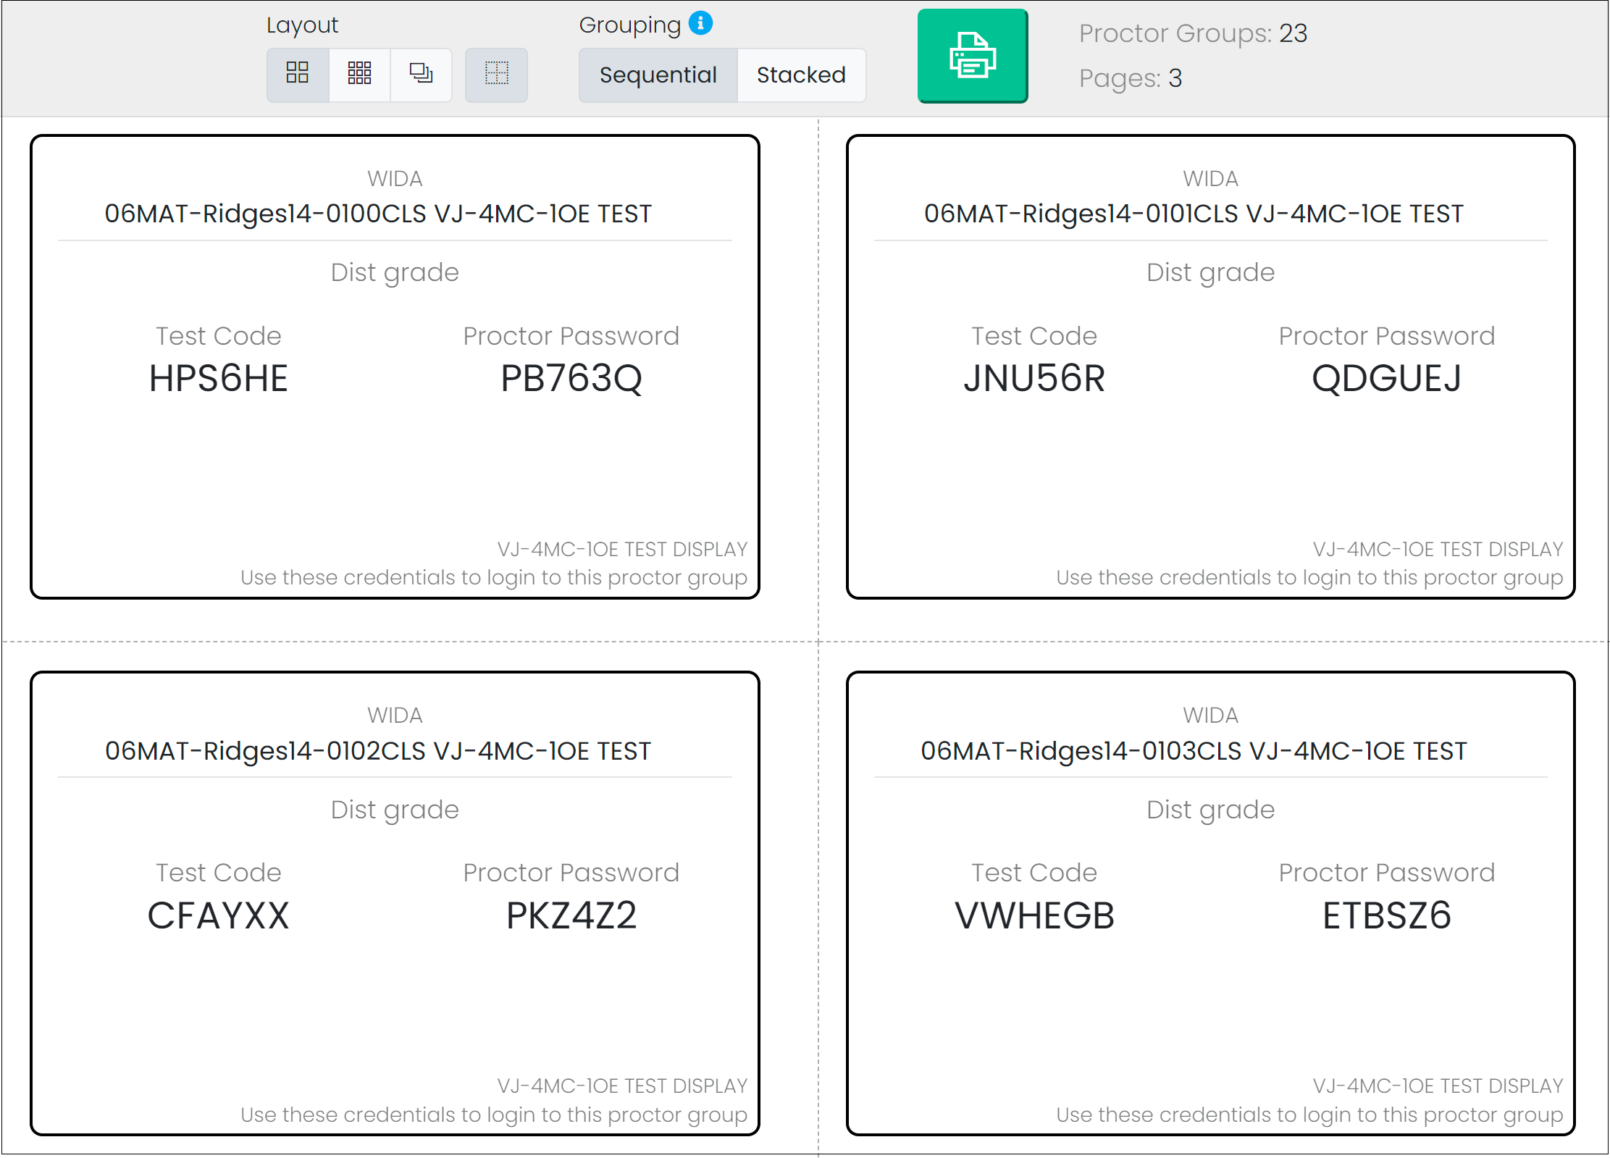
Task: Toggle the currently active layout option off
Action: (297, 75)
